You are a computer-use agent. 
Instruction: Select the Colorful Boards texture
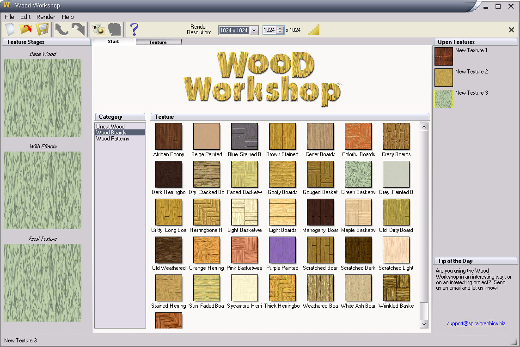click(x=358, y=136)
